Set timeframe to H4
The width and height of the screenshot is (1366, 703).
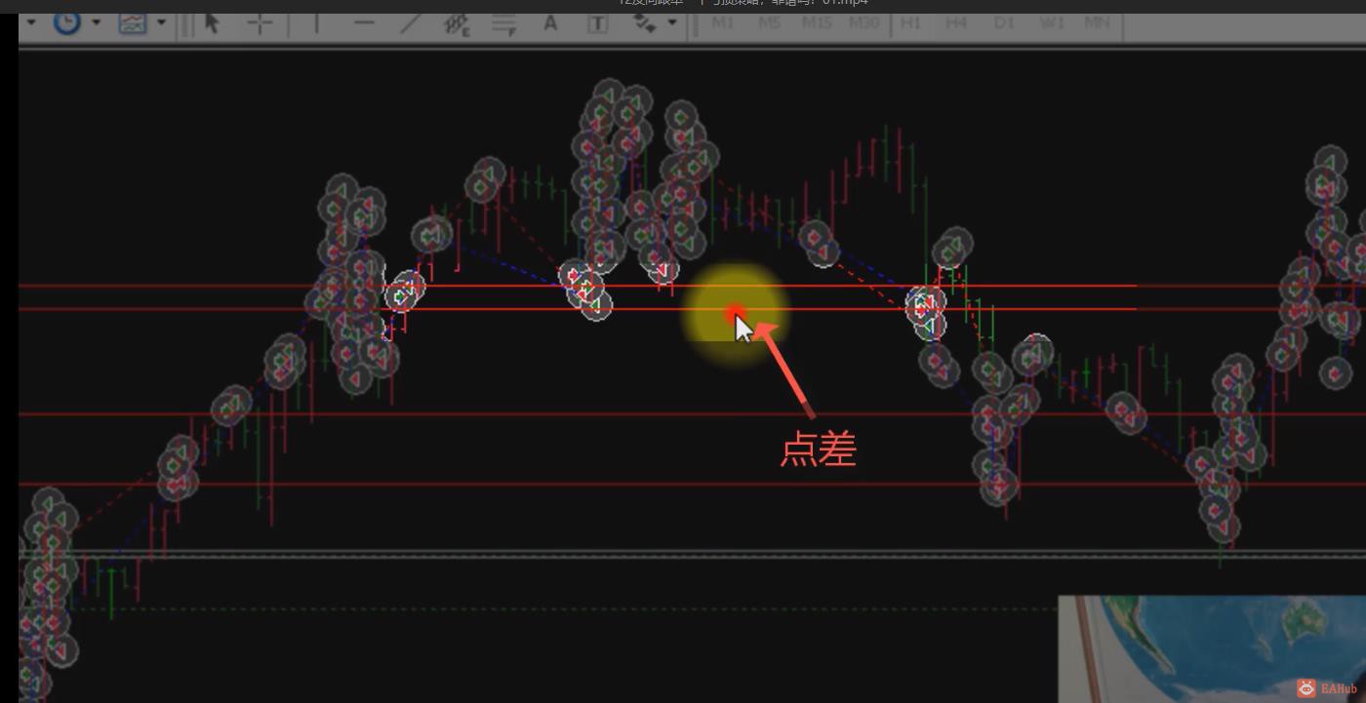coord(956,22)
